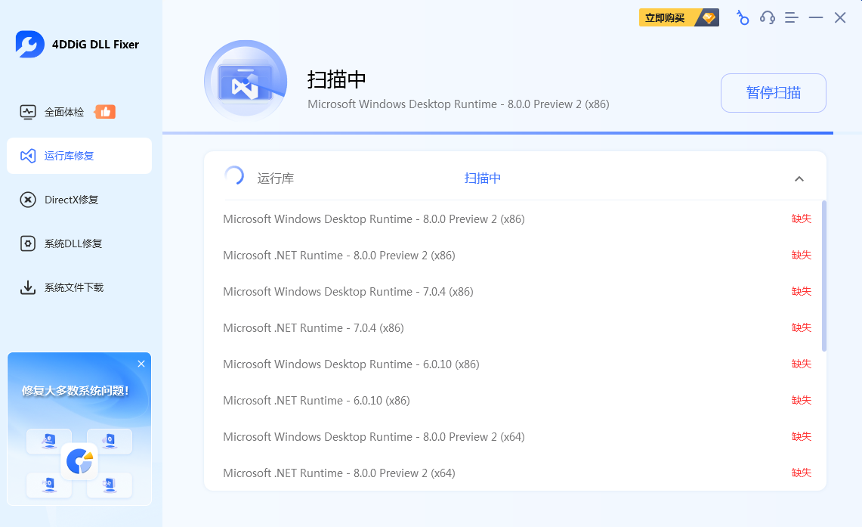Close the 4DDiG DLL Fixer window

click(840, 17)
